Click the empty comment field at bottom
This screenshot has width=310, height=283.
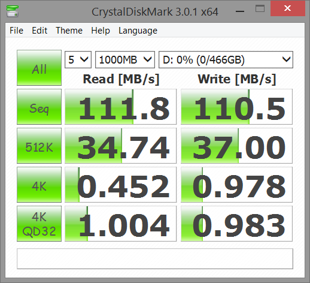(x=155, y=258)
